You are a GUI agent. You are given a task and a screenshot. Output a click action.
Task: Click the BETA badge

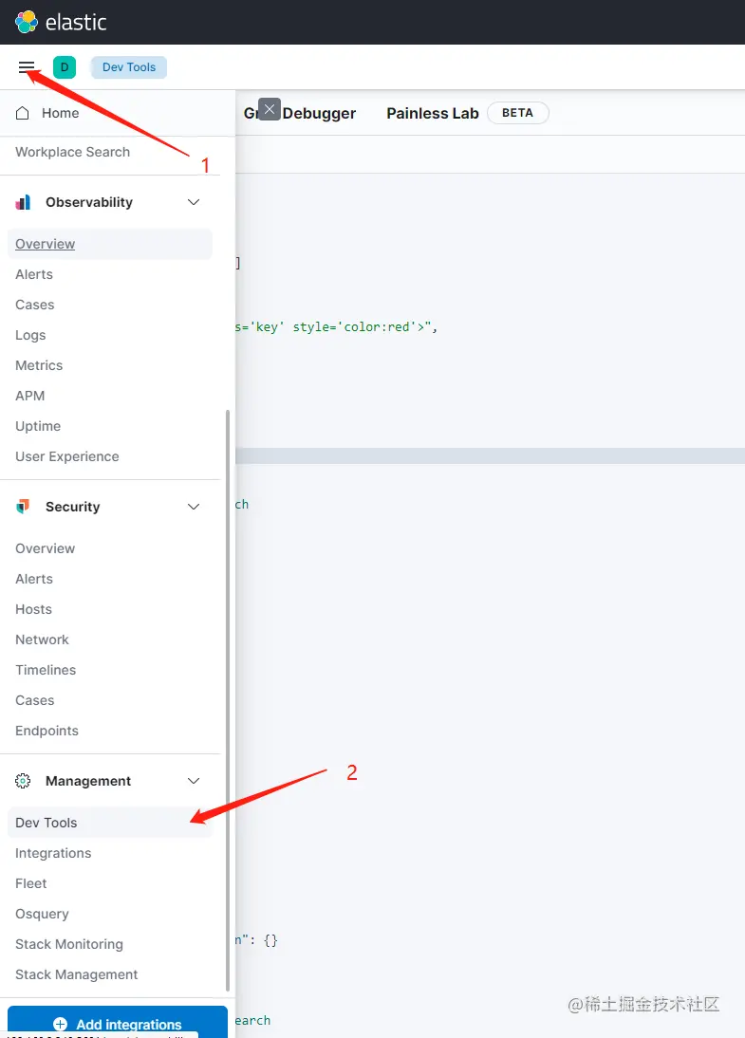point(518,113)
